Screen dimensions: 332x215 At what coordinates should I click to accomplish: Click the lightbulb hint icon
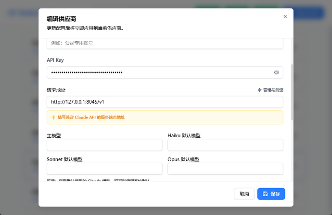(53, 118)
